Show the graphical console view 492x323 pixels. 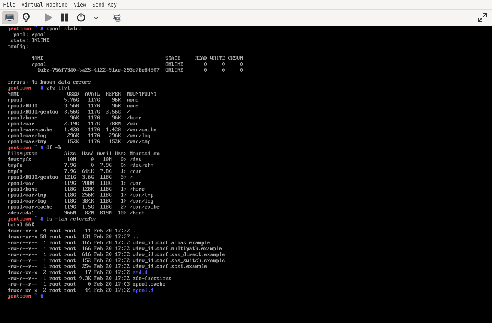tap(10, 18)
